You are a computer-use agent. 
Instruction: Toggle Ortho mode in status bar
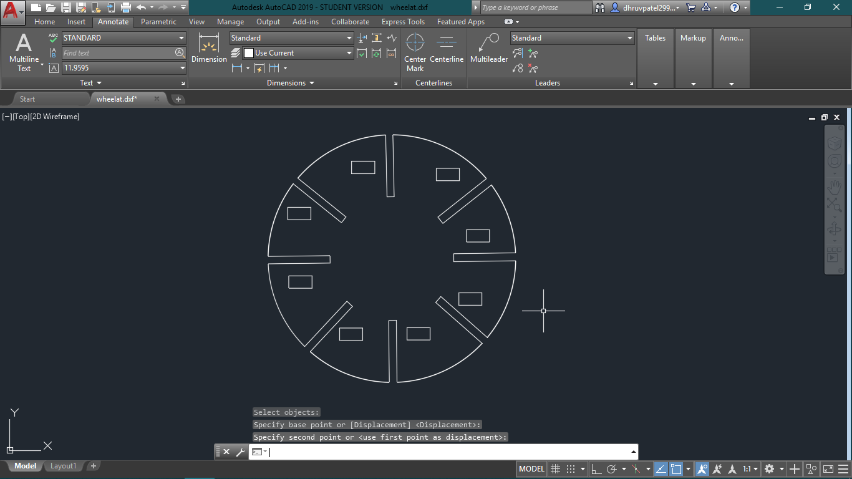pos(597,469)
